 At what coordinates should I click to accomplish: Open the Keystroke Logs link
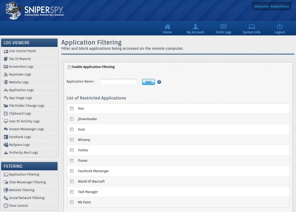pyautogui.click(x=20, y=74)
